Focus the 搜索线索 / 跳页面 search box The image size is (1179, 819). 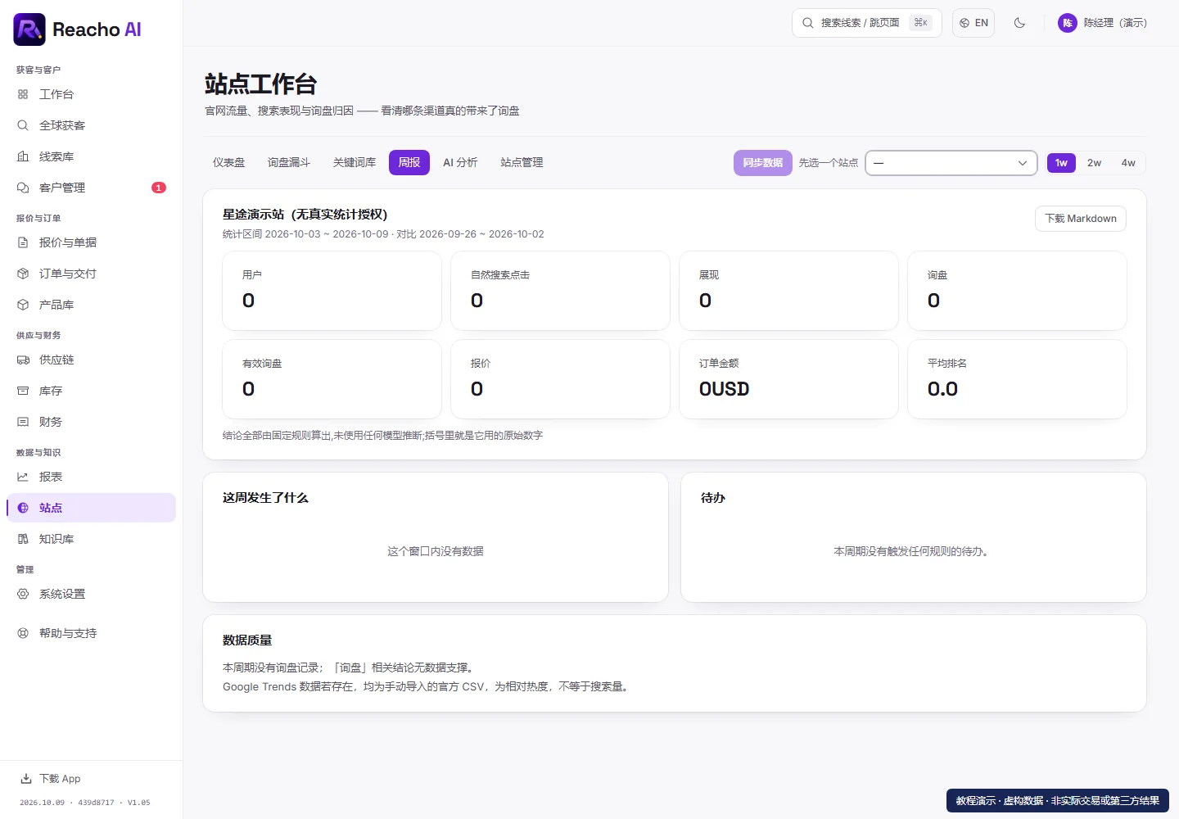pos(867,23)
